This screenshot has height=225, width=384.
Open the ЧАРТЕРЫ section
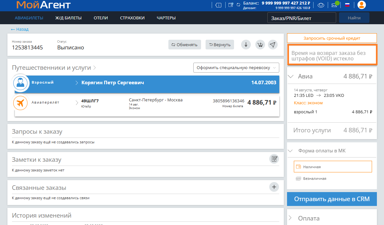pos(166,18)
